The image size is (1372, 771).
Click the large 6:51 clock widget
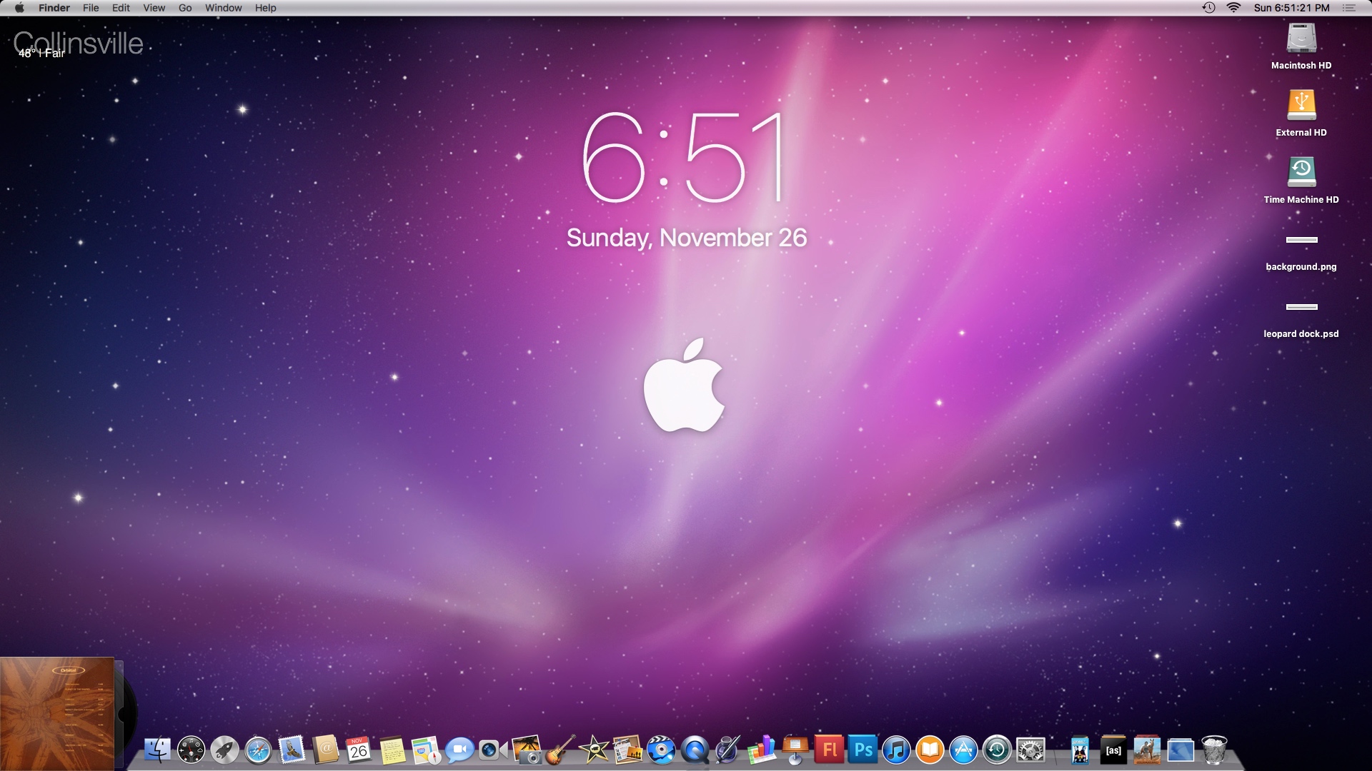point(685,157)
